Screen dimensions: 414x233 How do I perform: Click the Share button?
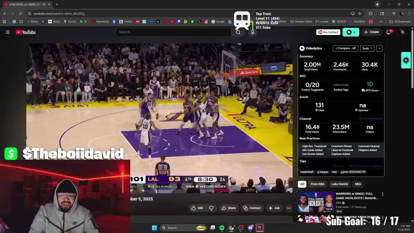(x=229, y=208)
